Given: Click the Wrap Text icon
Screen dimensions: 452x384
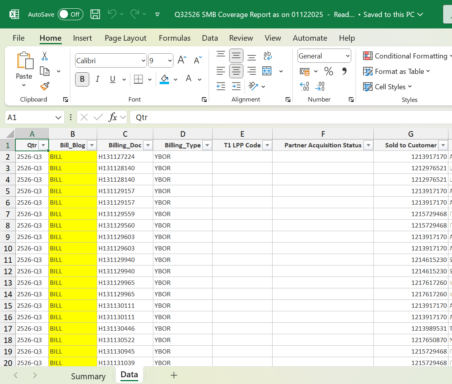Looking at the screenshot, I should [x=267, y=56].
